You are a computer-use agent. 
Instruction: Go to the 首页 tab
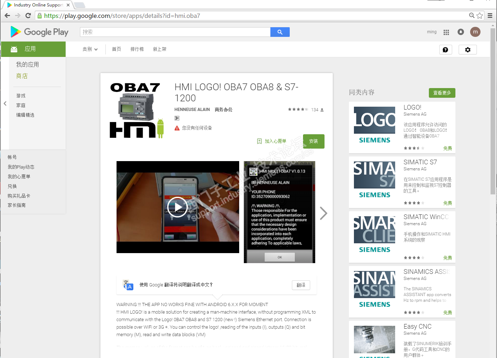[117, 49]
